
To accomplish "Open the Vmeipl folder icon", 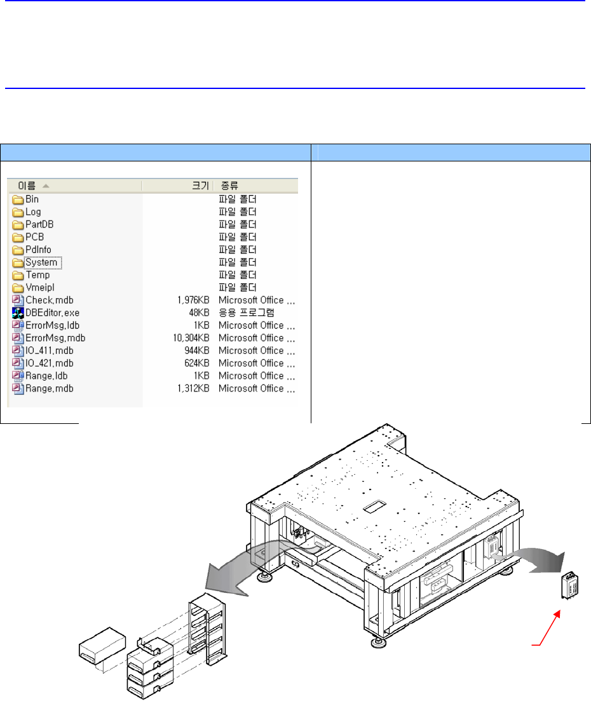I will (x=18, y=287).
